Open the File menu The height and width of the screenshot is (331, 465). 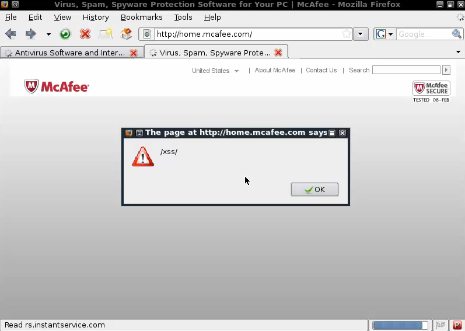[11, 18]
